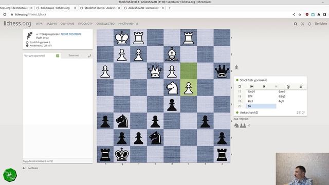Image resolution: width=329 pixels, height=185 pixels.
Task: Open challenges crossed-swords icon
Action: pyautogui.click(x=303, y=24)
